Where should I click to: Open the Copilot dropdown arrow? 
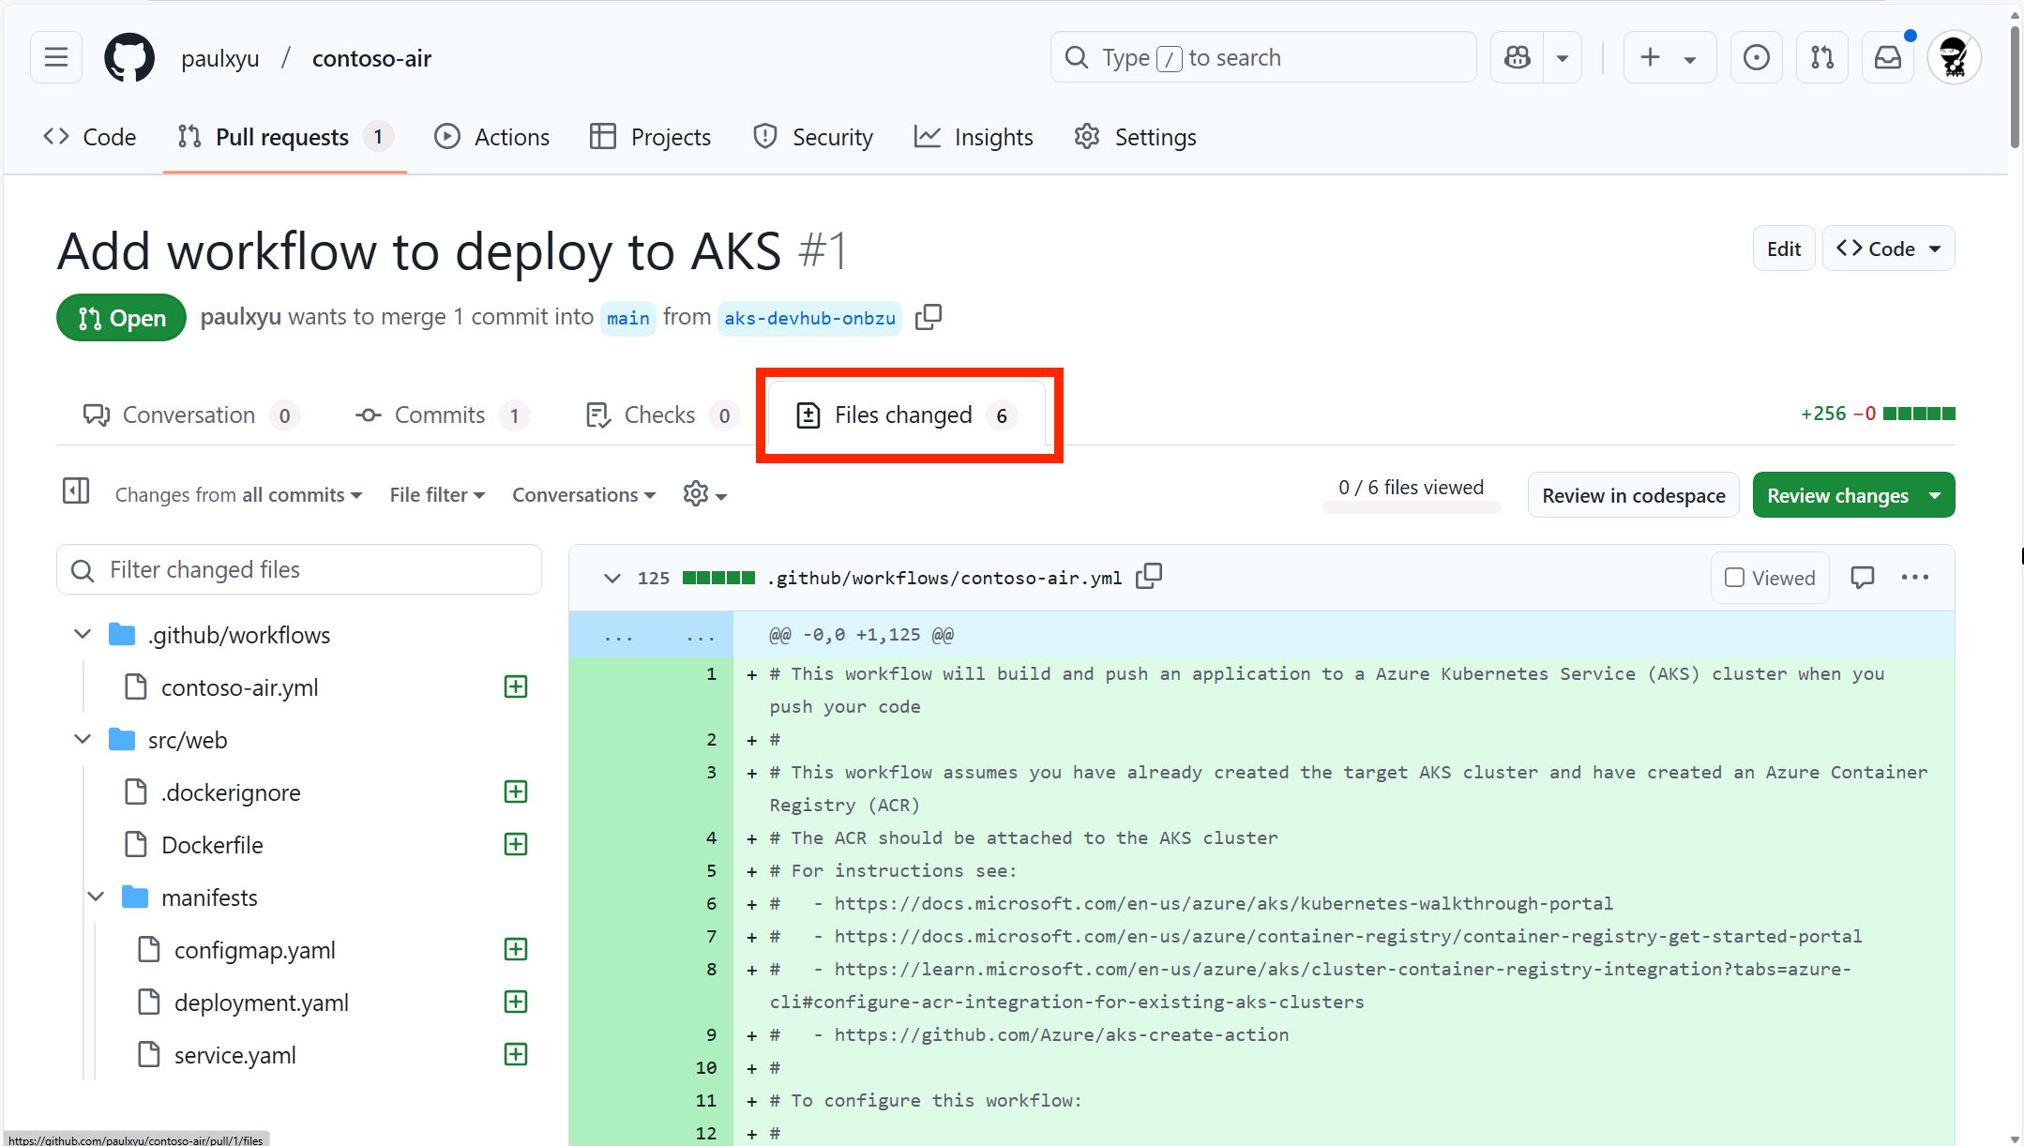[x=1563, y=58]
